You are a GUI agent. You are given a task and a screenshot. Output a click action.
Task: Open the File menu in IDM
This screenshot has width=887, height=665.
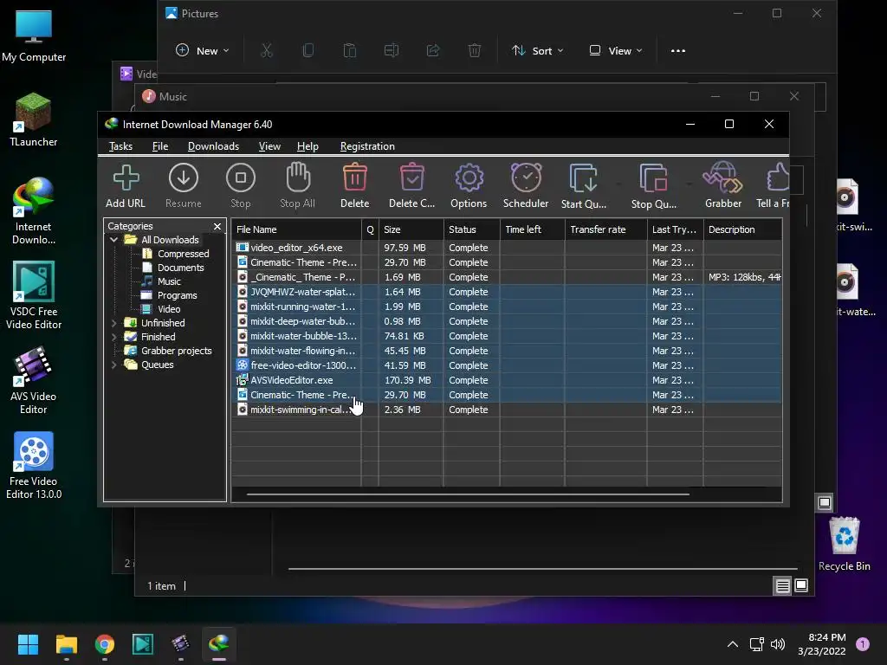click(160, 146)
